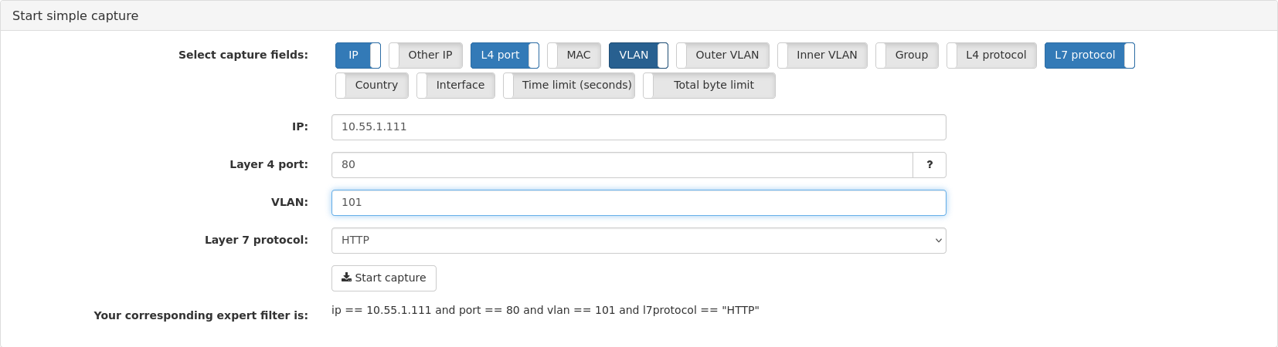Screen dimensions: 1278x347
Task: Disable the VLAN capture field
Action: tap(638, 56)
